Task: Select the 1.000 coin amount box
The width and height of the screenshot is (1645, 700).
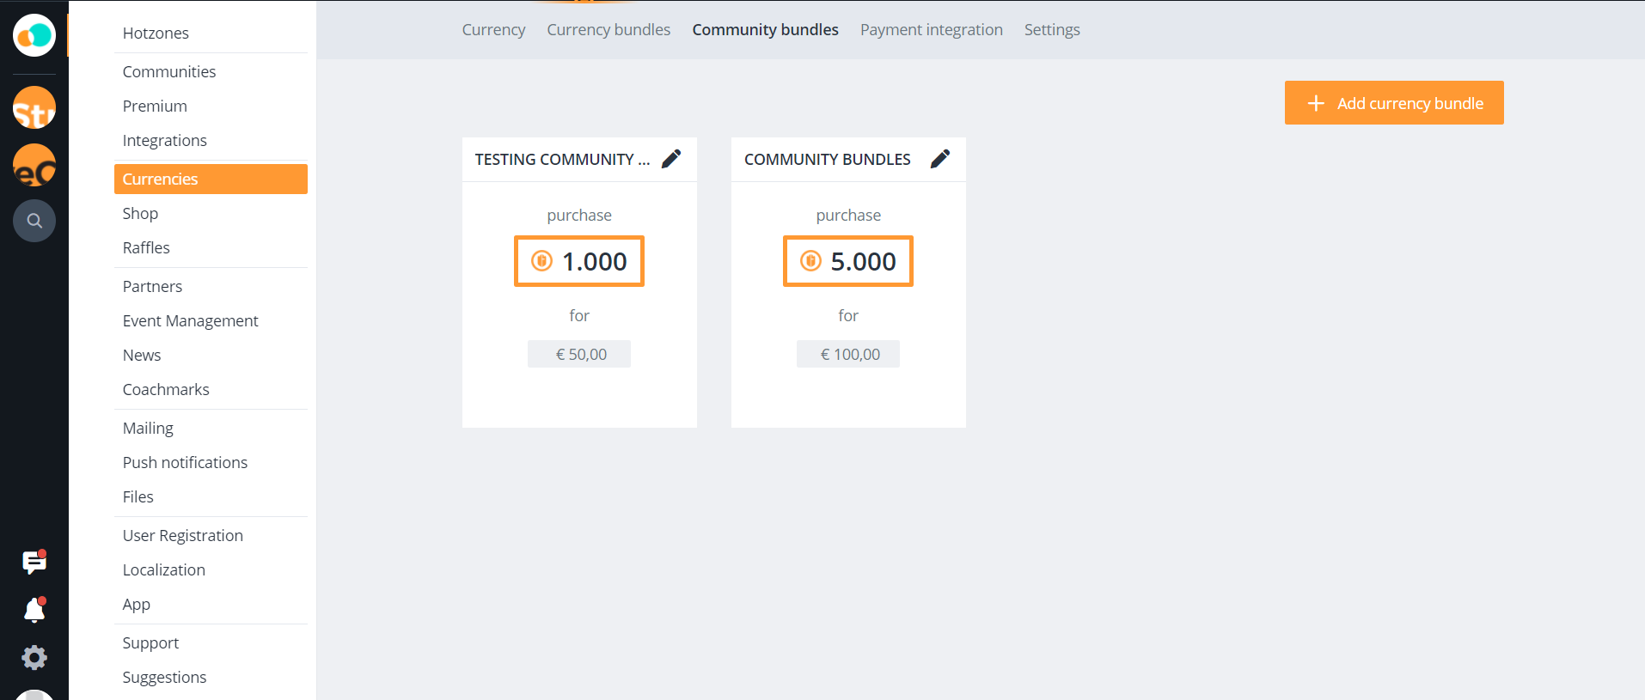Action: click(579, 261)
